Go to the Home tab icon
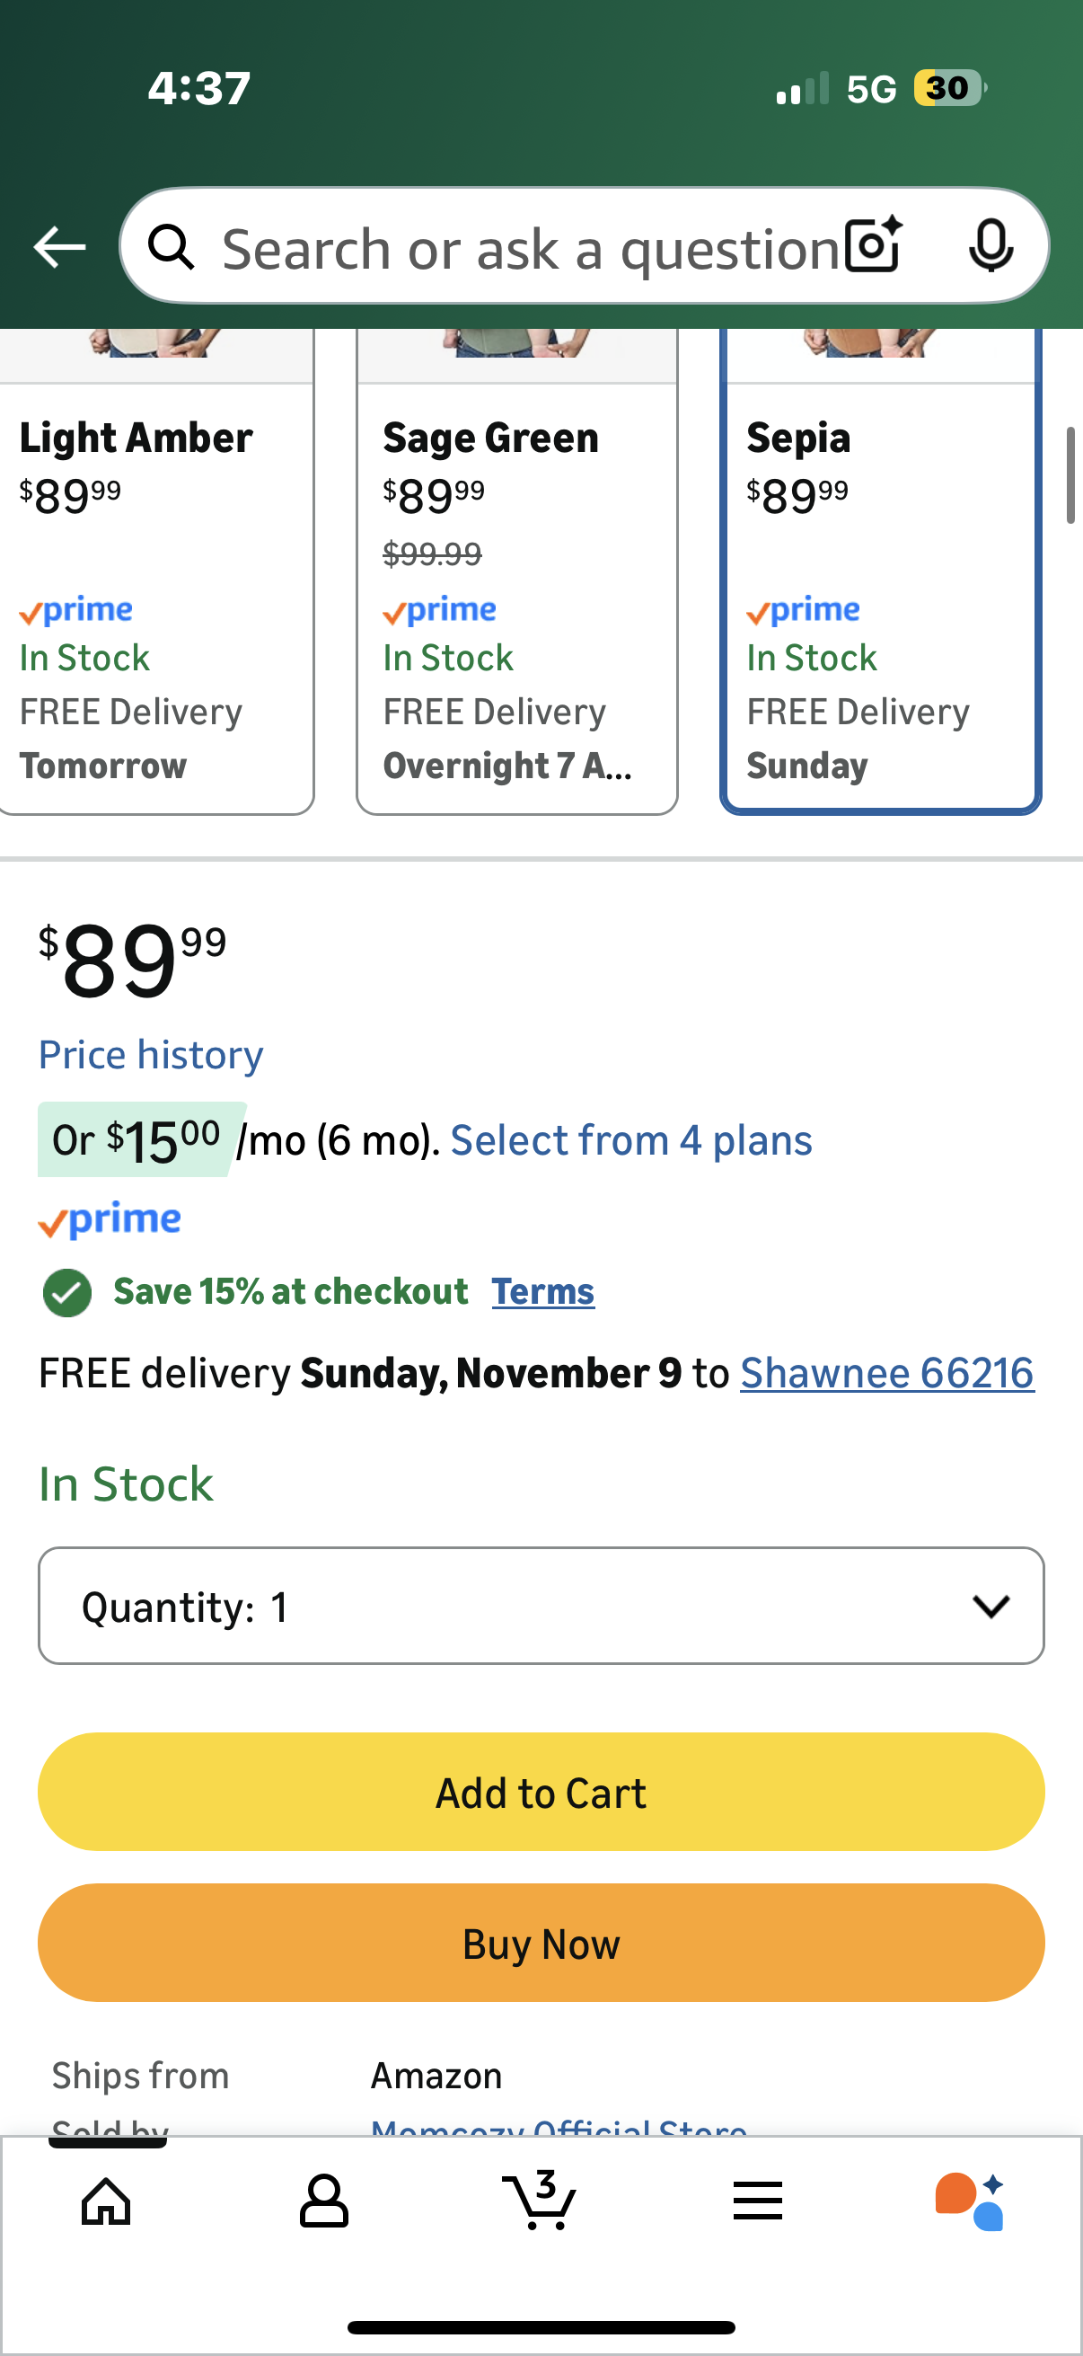Screen dimensions: 1083x2356 (106, 2201)
